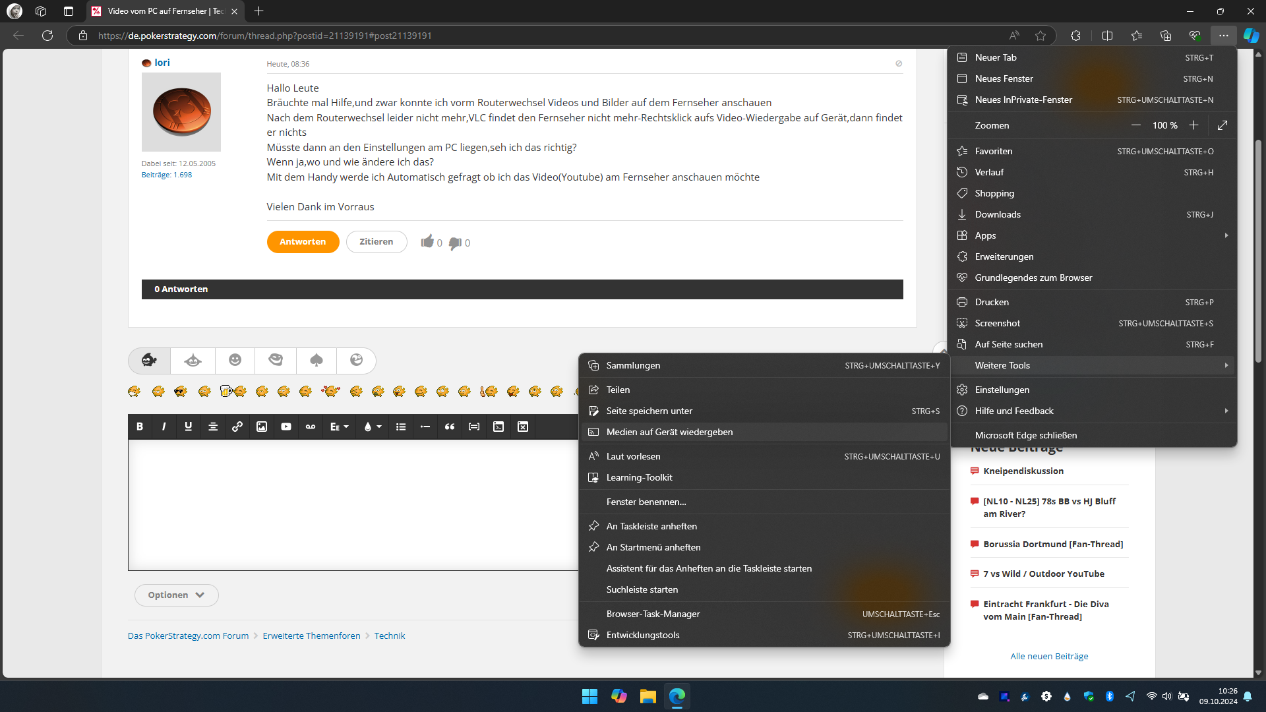Image resolution: width=1266 pixels, height=712 pixels.
Task: Click the Bluetooth icon in the system tray
Action: point(1110,696)
